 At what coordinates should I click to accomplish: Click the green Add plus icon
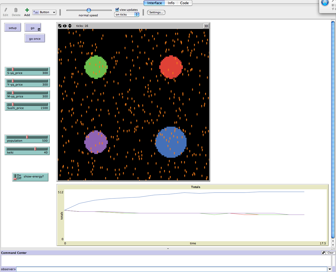click(x=27, y=10)
